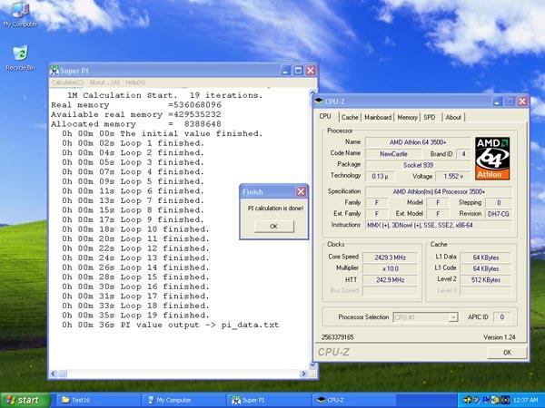The image size is (545, 408).
Task: Click 'PI calculation is done!' message text
Action: click(x=275, y=209)
